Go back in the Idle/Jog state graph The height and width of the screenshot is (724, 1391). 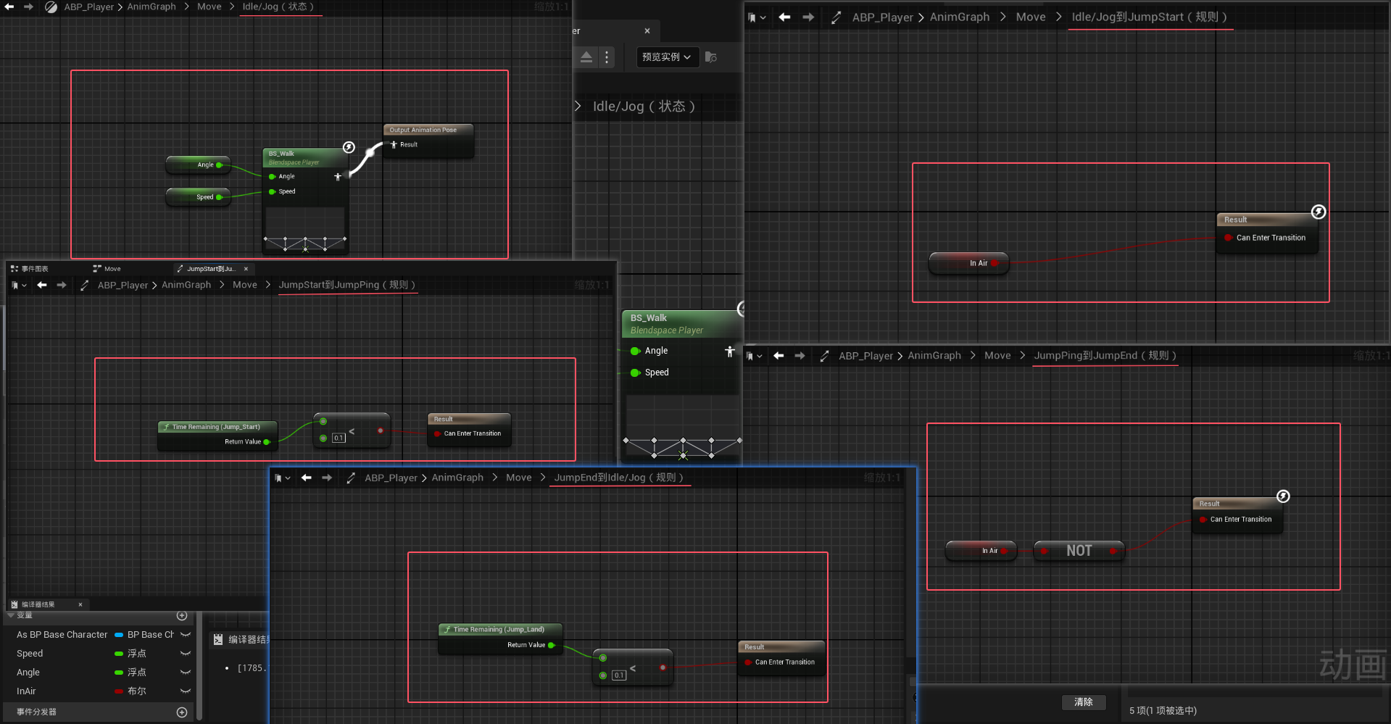pos(9,7)
